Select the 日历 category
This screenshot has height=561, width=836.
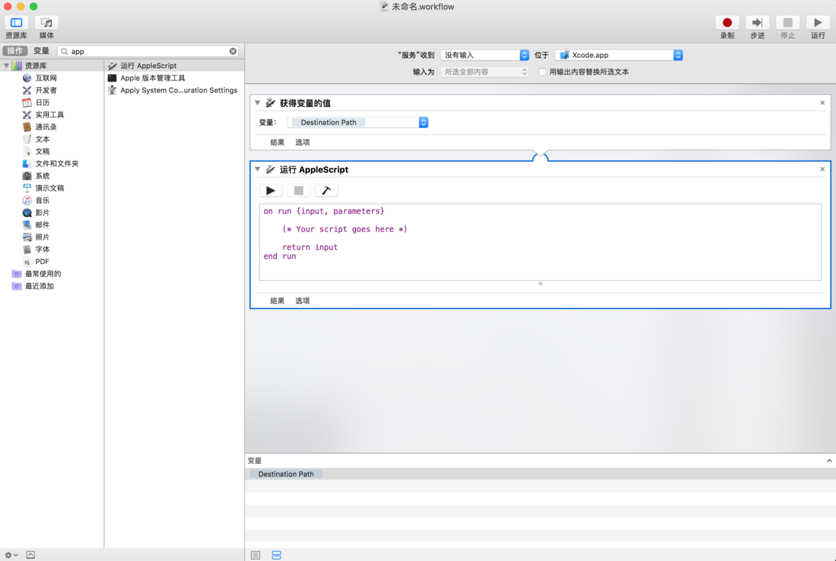(42, 102)
